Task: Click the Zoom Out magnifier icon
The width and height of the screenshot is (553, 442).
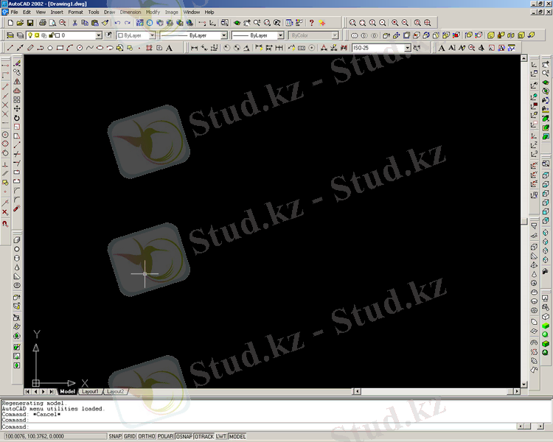Action: click(x=405, y=23)
